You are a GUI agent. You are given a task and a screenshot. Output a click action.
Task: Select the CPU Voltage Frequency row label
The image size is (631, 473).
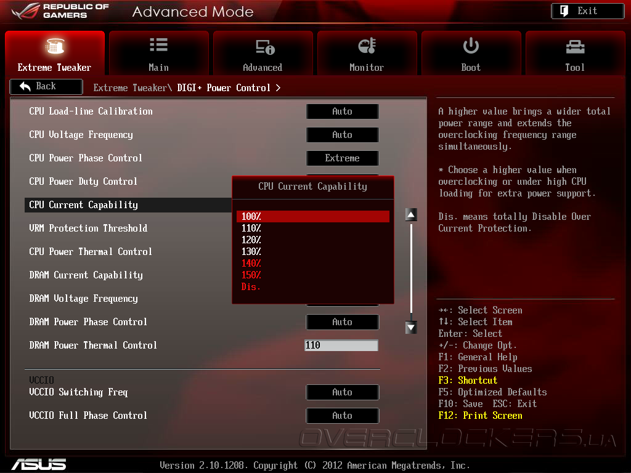click(81, 135)
